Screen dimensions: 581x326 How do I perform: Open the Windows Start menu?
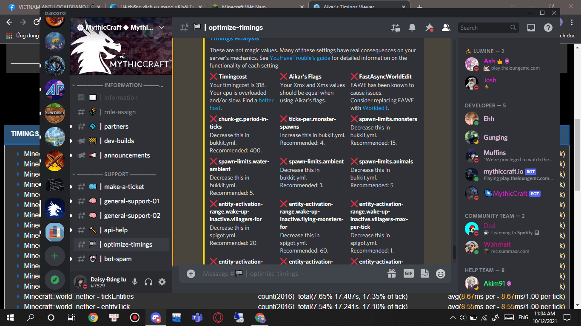pyautogui.click(x=10, y=317)
